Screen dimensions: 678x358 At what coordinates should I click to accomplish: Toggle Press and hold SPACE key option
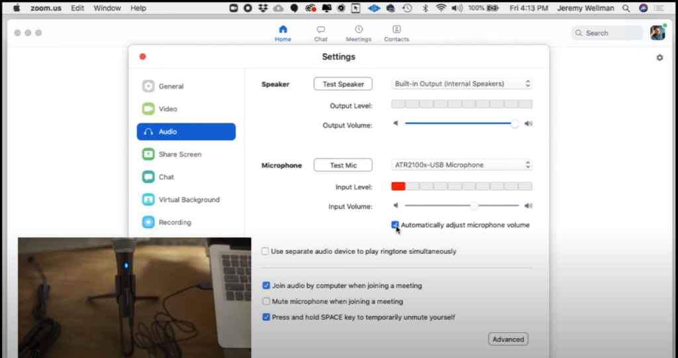266,318
